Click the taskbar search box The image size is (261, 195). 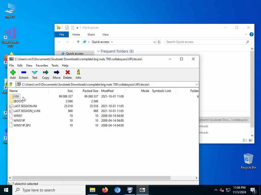pos(49,190)
